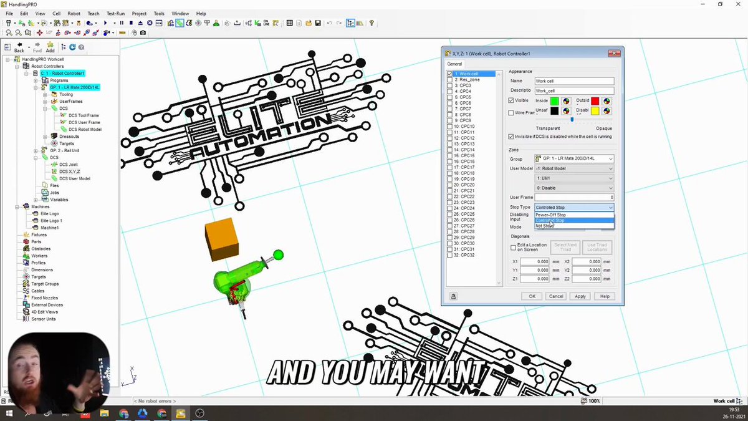The height and width of the screenshot is (421, 748).
Task: Click the red center-view crosshair icon
Action: (39, 32)
